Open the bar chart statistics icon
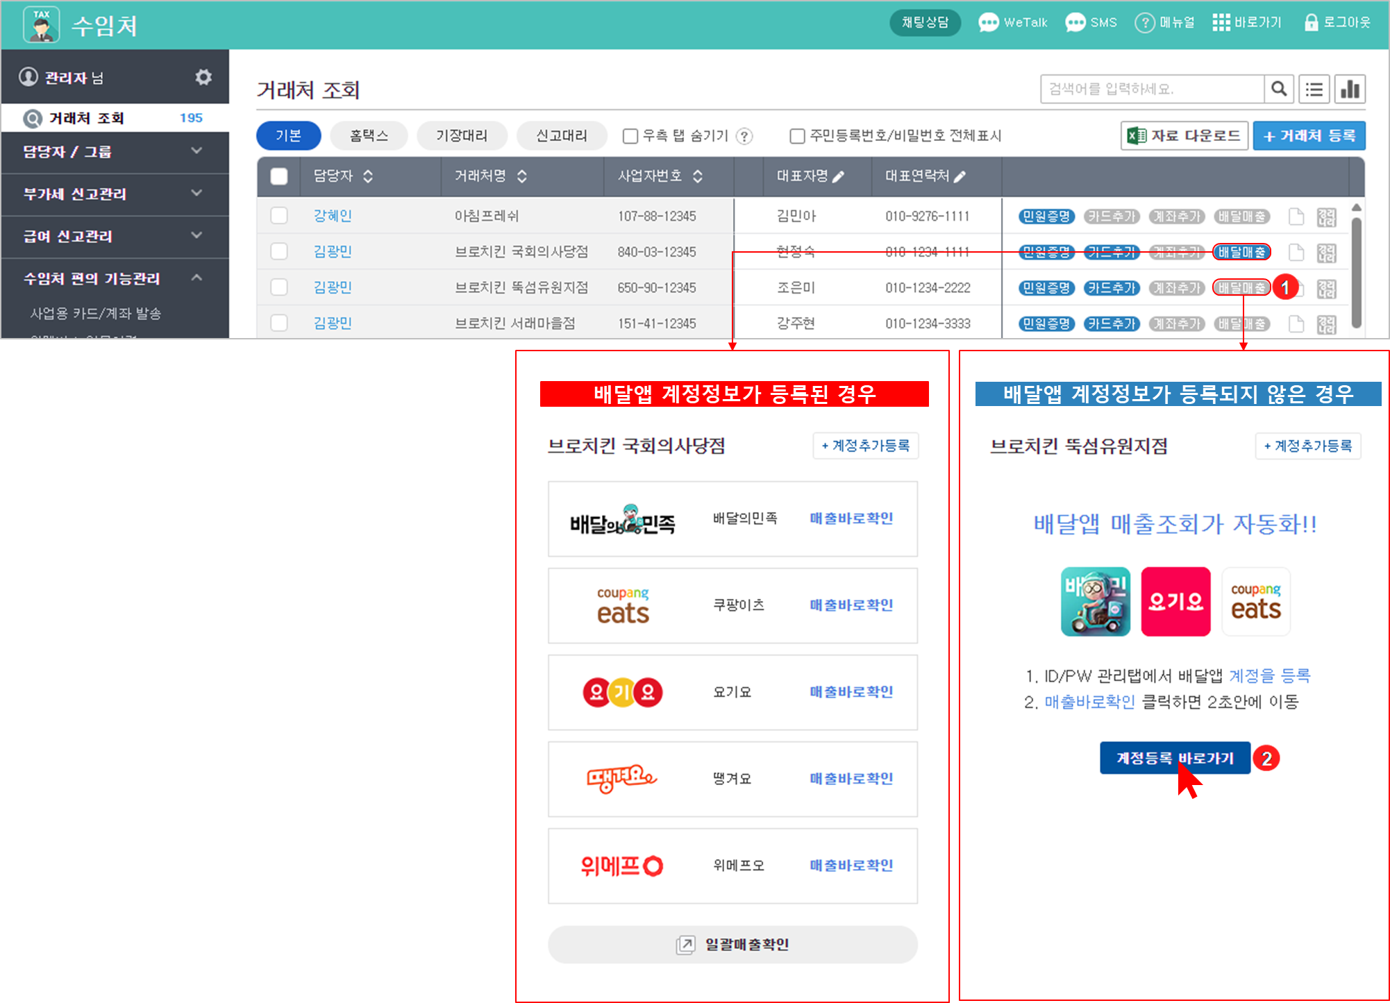This screenshot has width=1390, height=1003. [1350, 89]
